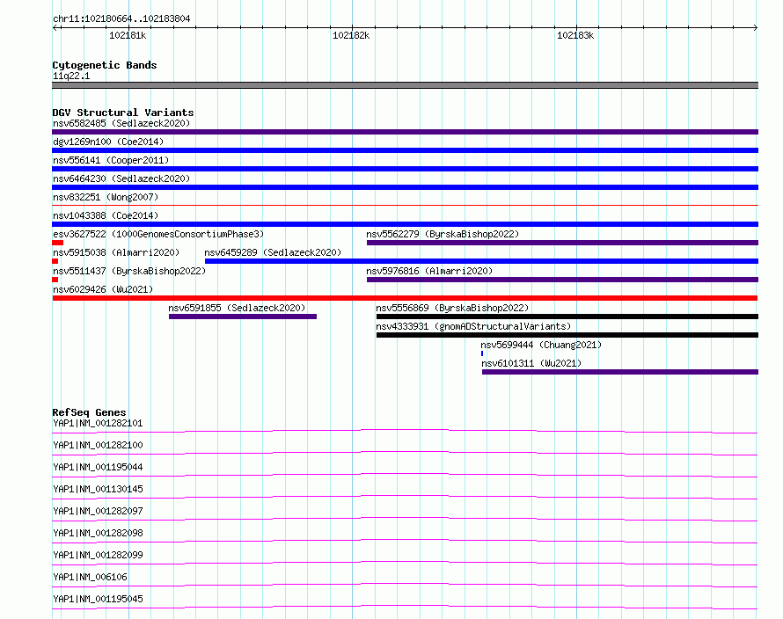Click YAP1|NM_001130145 transcript label
Viewport: 783px width, 619px height.
(98, 489)
